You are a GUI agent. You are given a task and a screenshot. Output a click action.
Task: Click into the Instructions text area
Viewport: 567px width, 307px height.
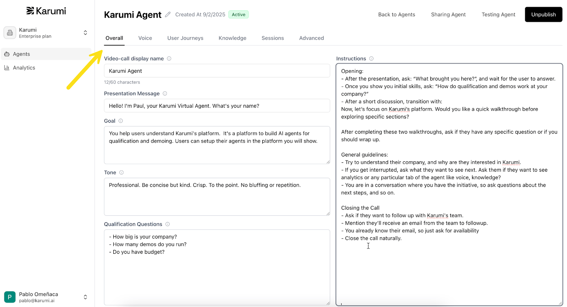(x=449, y=184)
